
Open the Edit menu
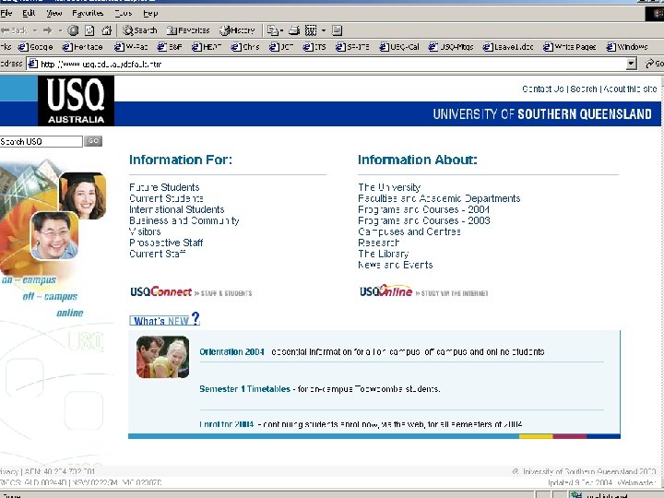[29, 13]
